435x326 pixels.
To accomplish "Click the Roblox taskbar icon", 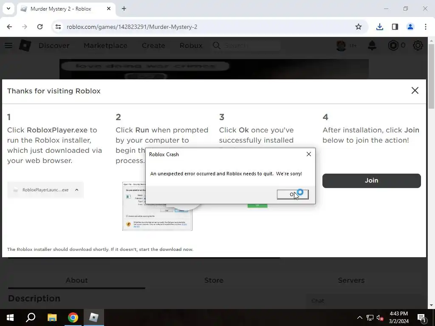I will pyautogui.click(x=94, y=318).
